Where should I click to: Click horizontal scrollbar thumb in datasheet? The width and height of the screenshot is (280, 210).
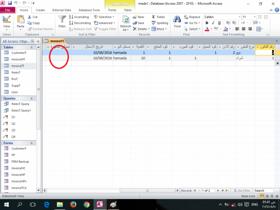[147, 190]
